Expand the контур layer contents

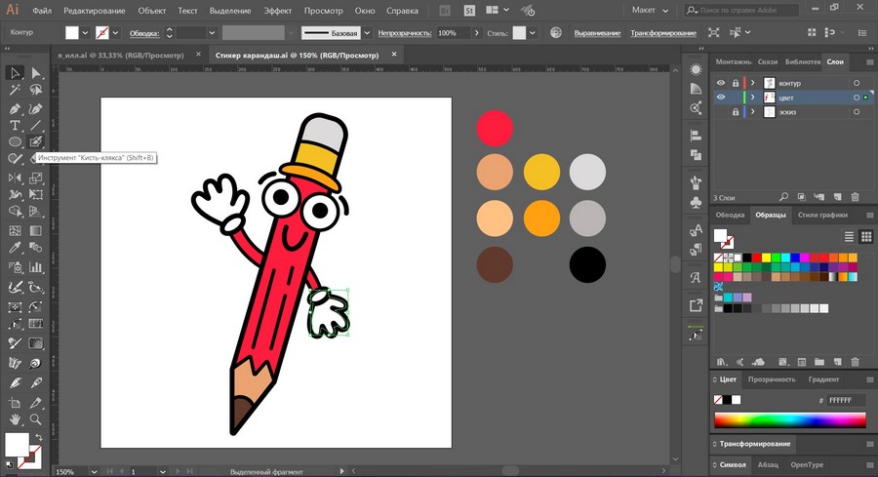tap(753, 83)
